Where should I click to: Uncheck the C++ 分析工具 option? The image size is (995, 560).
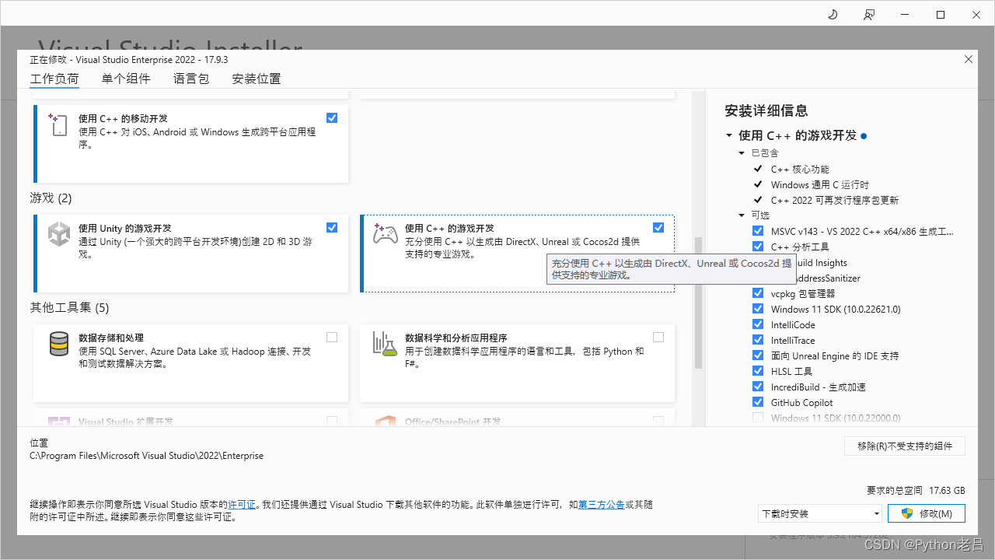click(x=758, y=247)
